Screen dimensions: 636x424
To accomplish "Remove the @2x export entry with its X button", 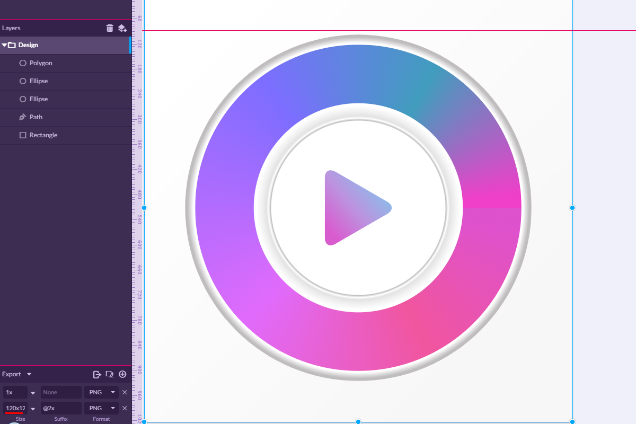I will (125, 408).
